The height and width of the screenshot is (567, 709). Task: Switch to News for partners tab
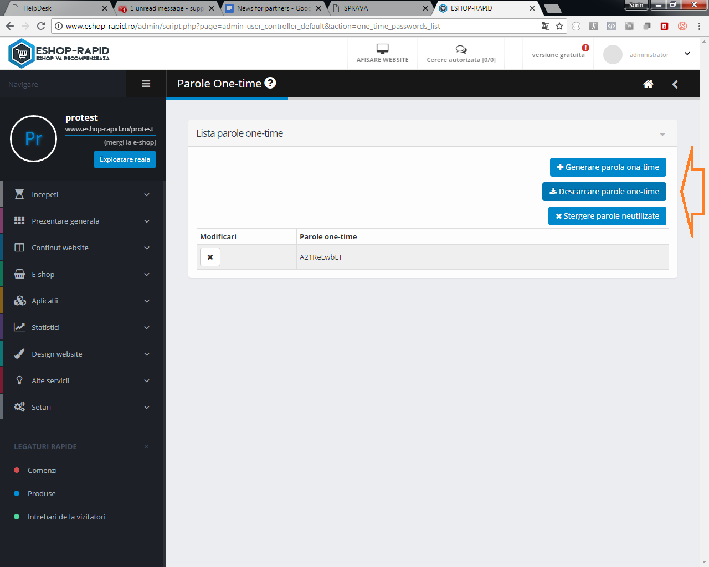tap(274, 8)
